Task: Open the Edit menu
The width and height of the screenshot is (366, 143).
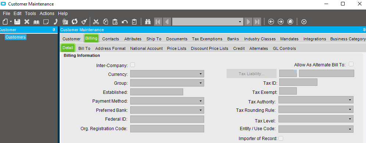Action: point(18,14)
